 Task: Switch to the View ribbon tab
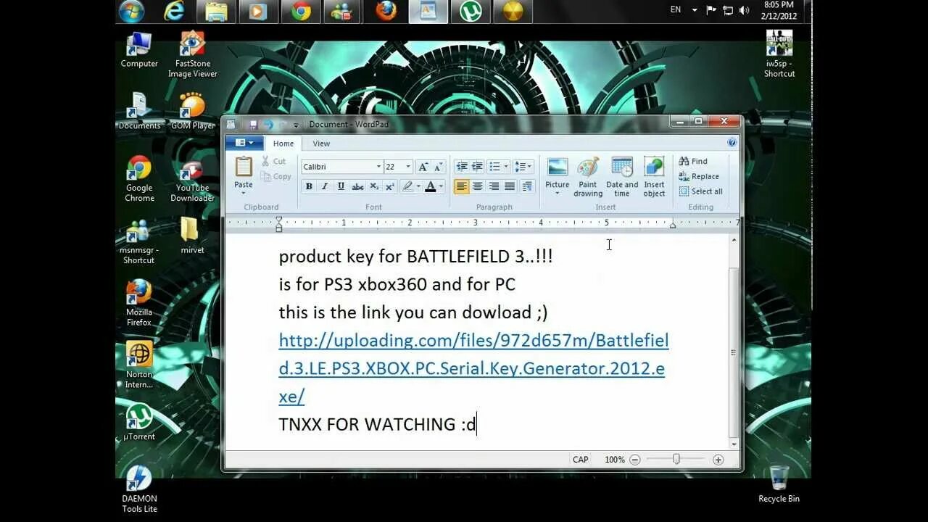tap(321, 144)
